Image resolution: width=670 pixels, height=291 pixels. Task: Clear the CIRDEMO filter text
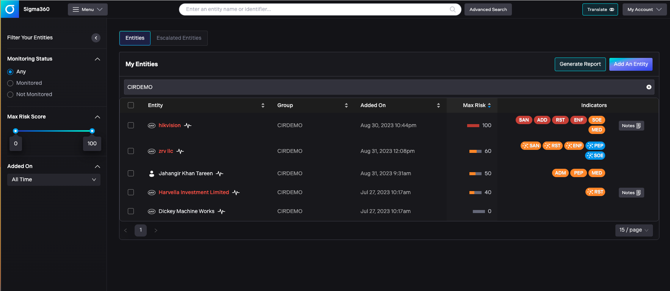pyautogui.click(x=649, y=87)
